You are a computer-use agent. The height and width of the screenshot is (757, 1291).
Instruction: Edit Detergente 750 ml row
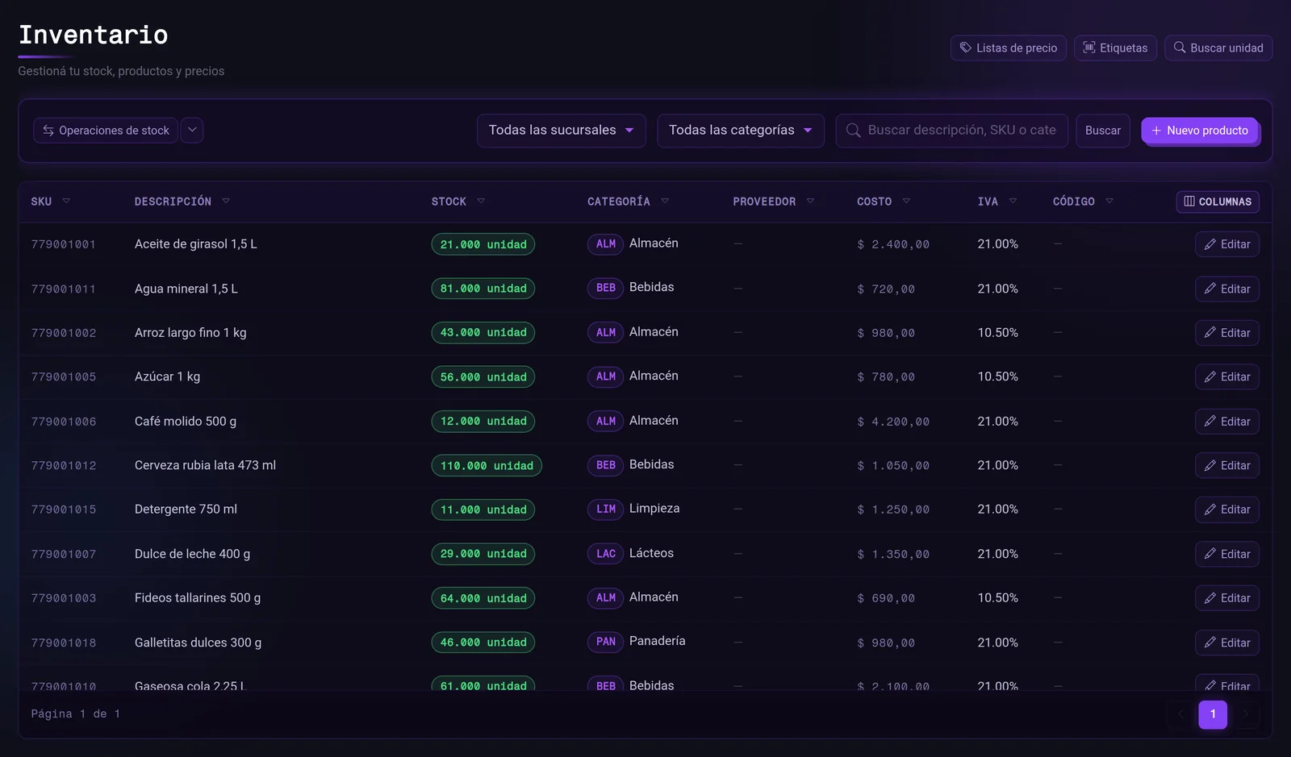[x=1227, y=510]
